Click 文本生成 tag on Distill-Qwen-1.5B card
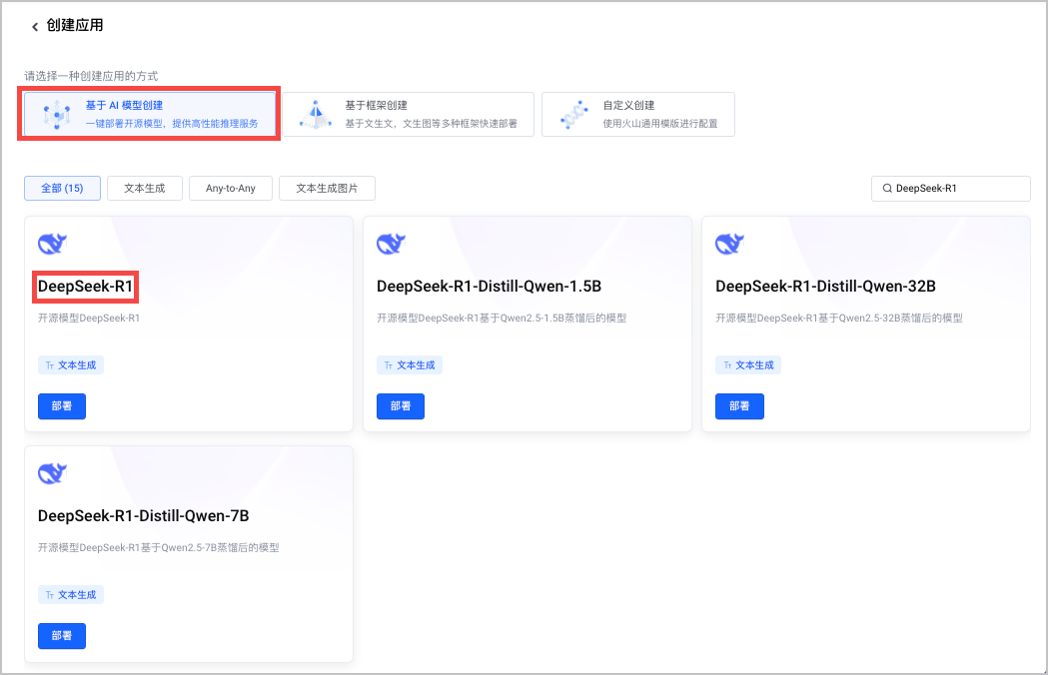Viewport: 1048px width, 675px height. [410, 365]
